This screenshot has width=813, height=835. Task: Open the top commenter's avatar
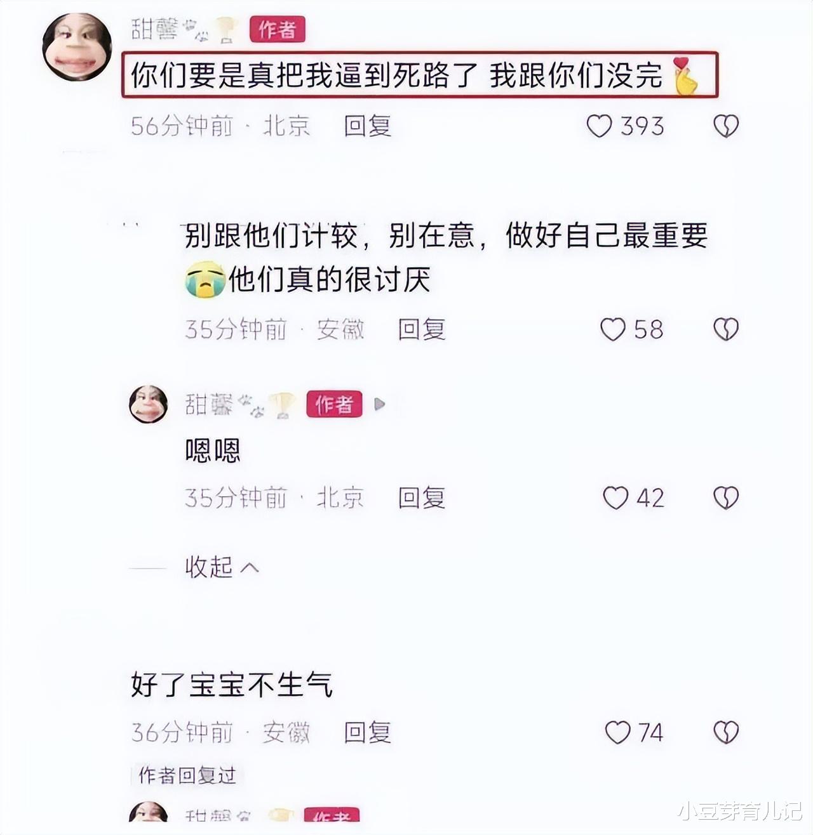(77, 47)
